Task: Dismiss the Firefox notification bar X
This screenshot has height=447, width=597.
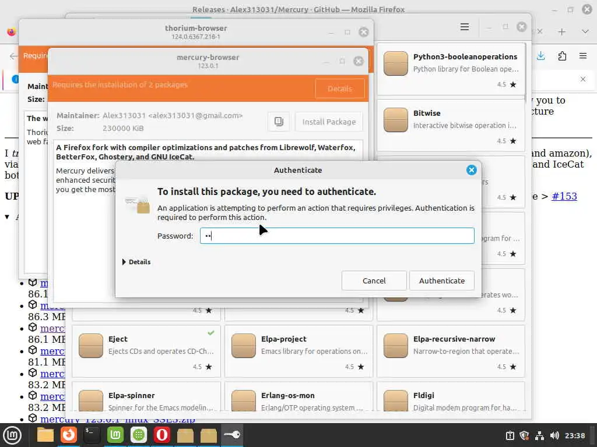Action: [583, 79]
